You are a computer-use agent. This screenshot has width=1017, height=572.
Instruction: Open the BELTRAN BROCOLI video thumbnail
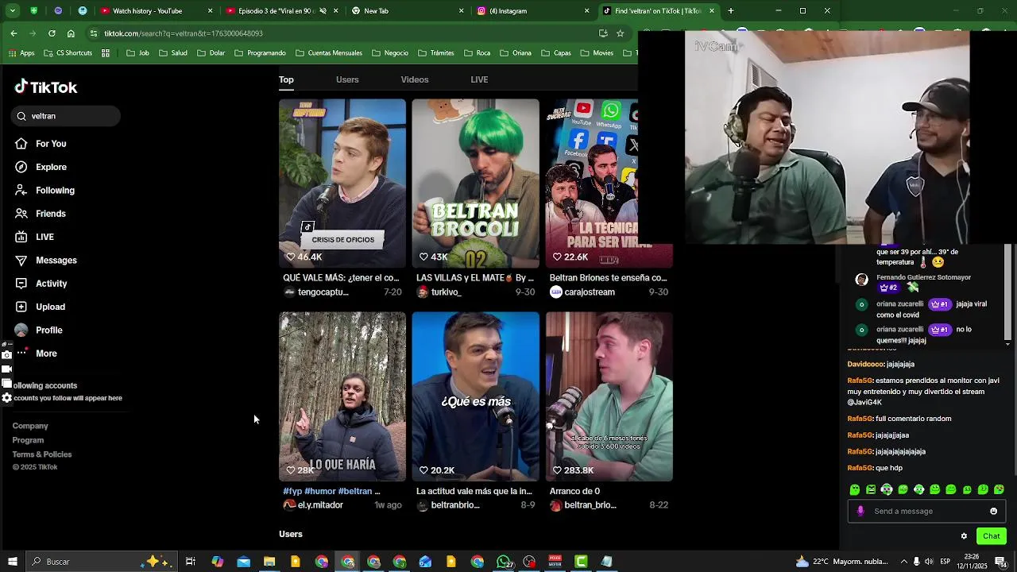pyautogui.click(x=475, y=184)
